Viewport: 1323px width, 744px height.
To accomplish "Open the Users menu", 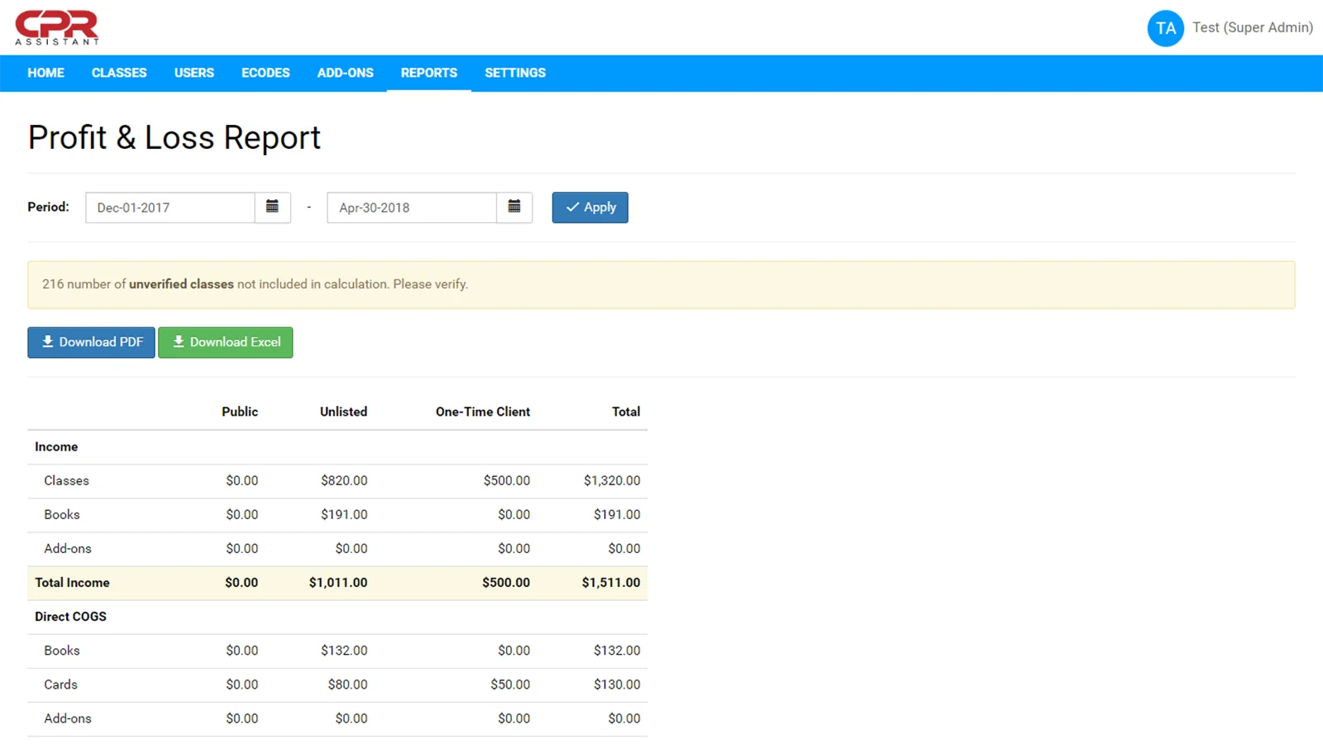I will (194, 73).
